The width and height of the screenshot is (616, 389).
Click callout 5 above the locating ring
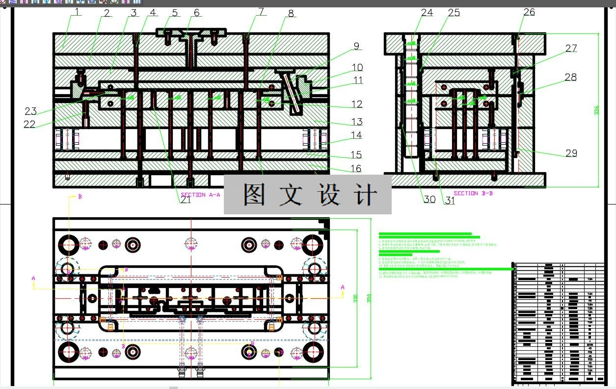point(175,12)
